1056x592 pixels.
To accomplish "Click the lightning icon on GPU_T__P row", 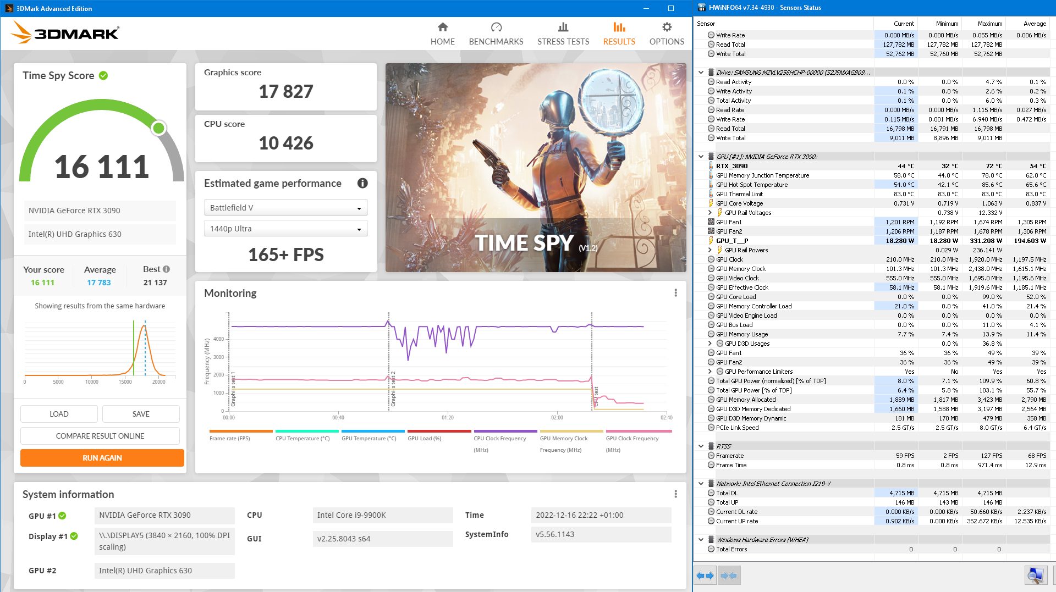I will pos(711,241).
